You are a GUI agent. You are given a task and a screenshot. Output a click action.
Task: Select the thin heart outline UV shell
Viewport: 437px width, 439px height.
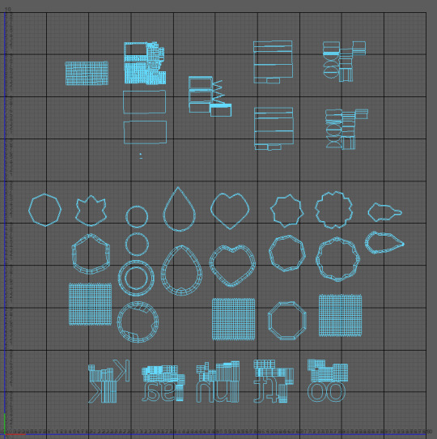coord(230,211)
